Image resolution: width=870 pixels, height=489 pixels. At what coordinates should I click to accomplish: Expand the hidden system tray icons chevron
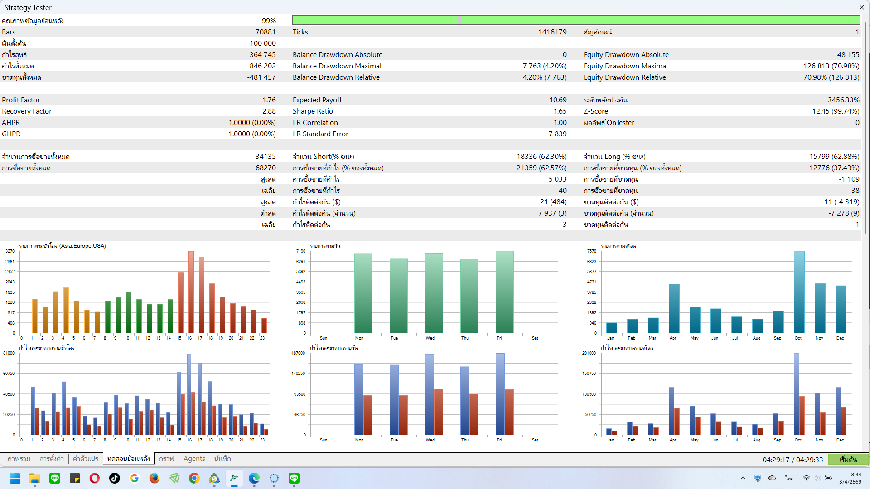[743, 478]
